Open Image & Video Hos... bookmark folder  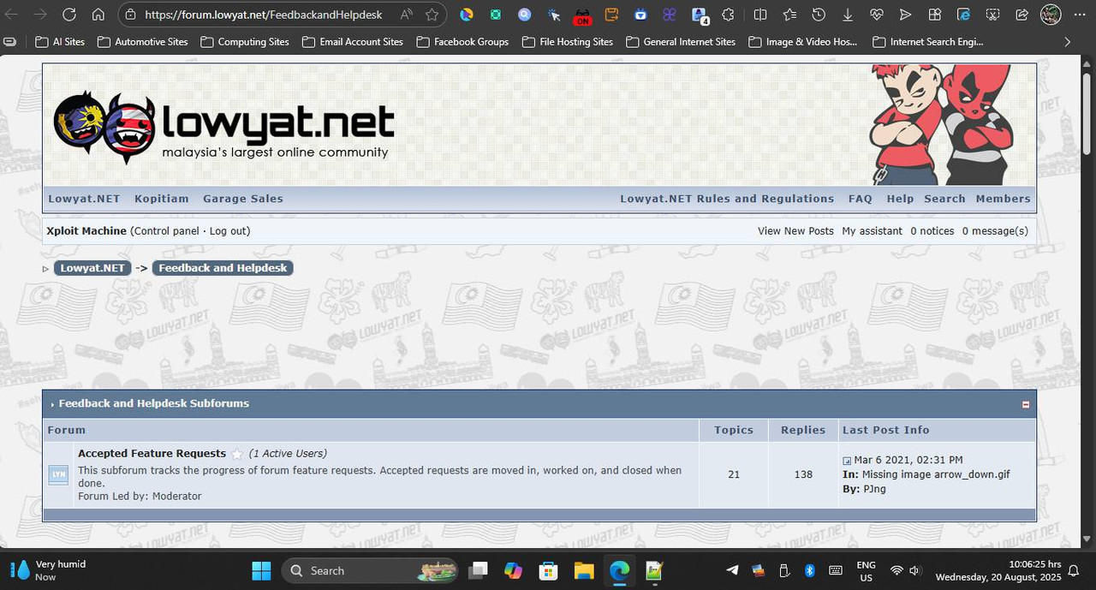pyautogui.click(x=803, y=41)
